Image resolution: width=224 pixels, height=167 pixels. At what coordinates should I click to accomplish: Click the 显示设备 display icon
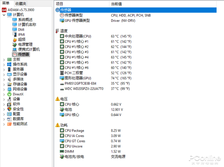coord(9,74)
